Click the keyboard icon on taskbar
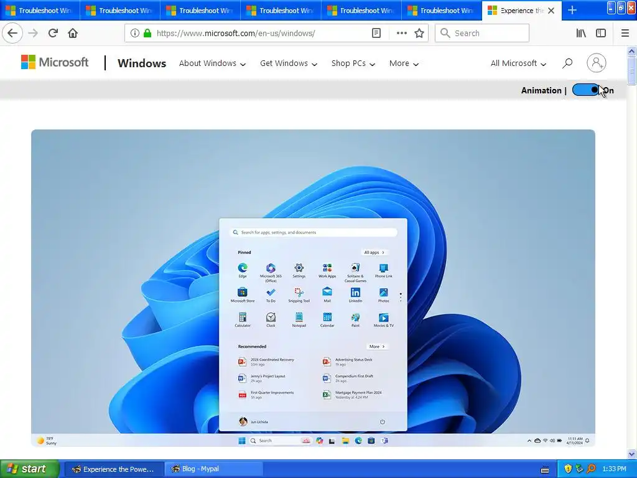 [x=545, y=470]
